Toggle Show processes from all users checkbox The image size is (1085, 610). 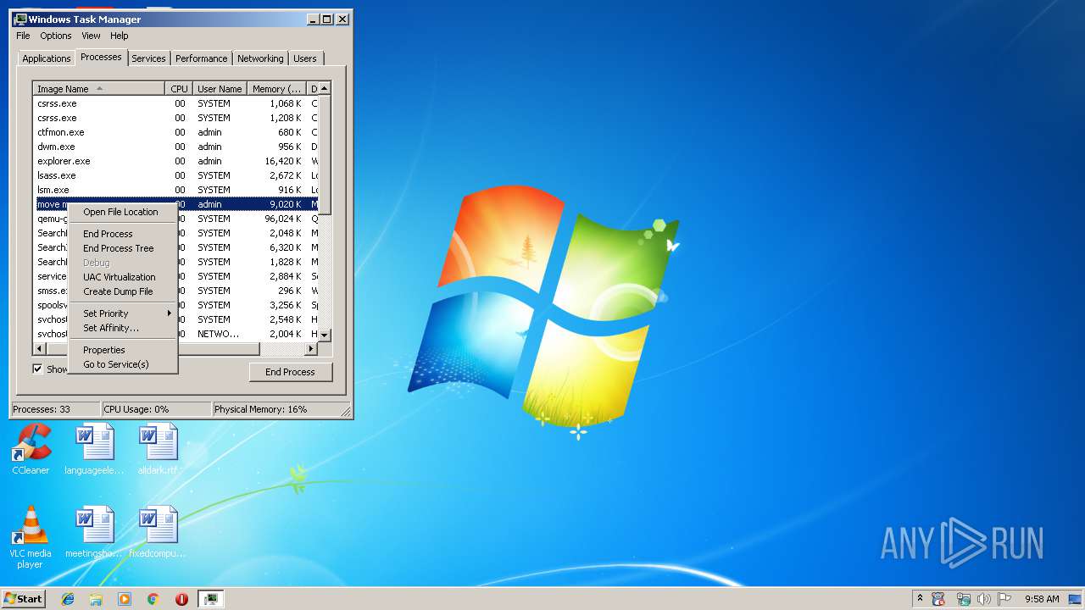click(37, 369)
